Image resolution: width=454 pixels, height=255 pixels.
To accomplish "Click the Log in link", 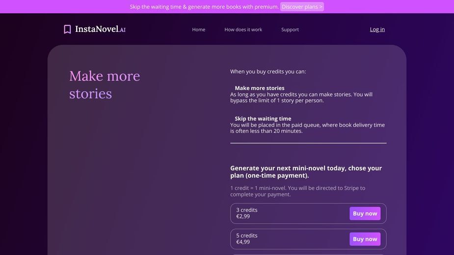I will [377, 29].
